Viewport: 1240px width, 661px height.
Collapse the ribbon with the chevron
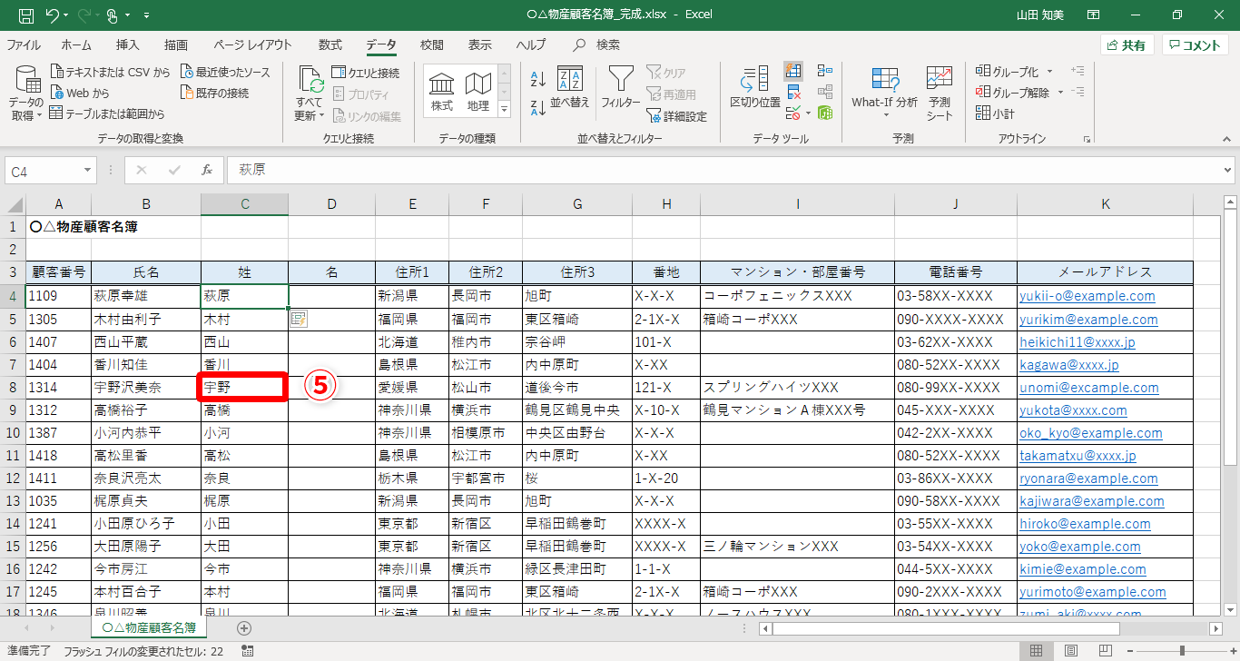[x=1227, y=139]
